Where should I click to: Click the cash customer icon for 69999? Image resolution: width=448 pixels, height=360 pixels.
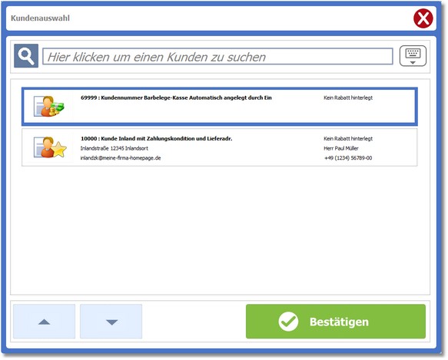[x=49, y=106]
